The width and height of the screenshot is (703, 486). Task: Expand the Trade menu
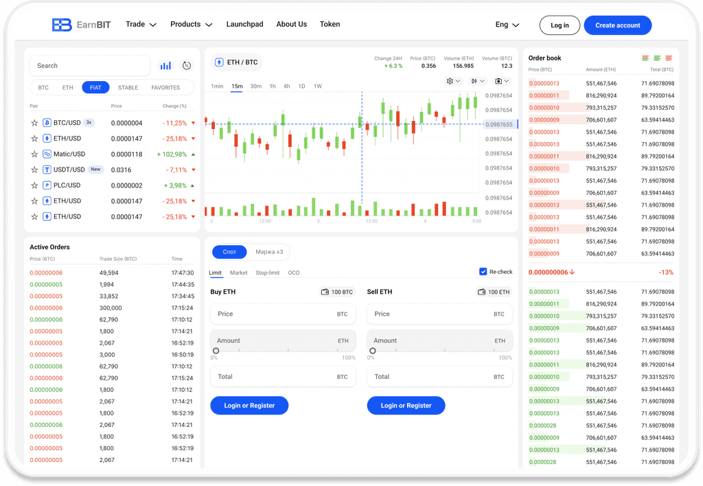(x=141, y=24)
